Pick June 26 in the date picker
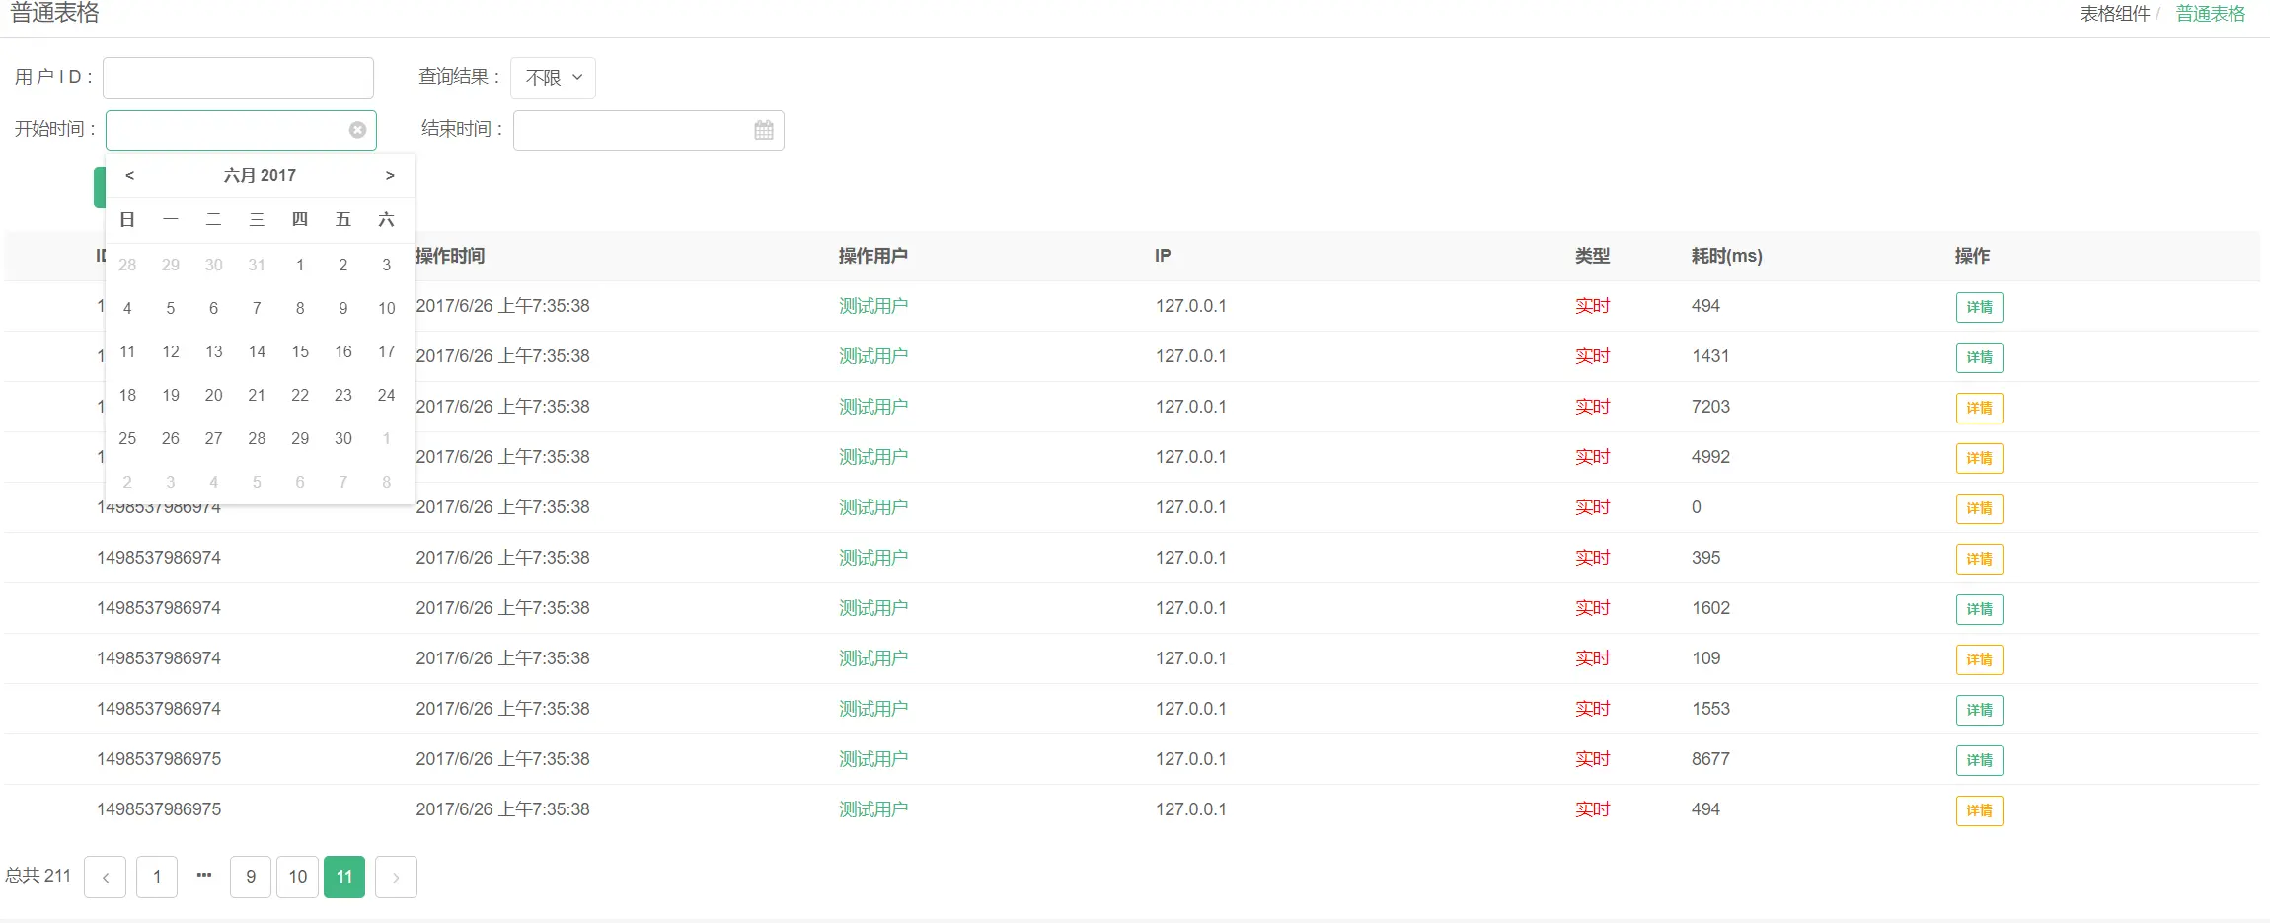The width and height of the screenshot is (2270, 923). [171, 438]
